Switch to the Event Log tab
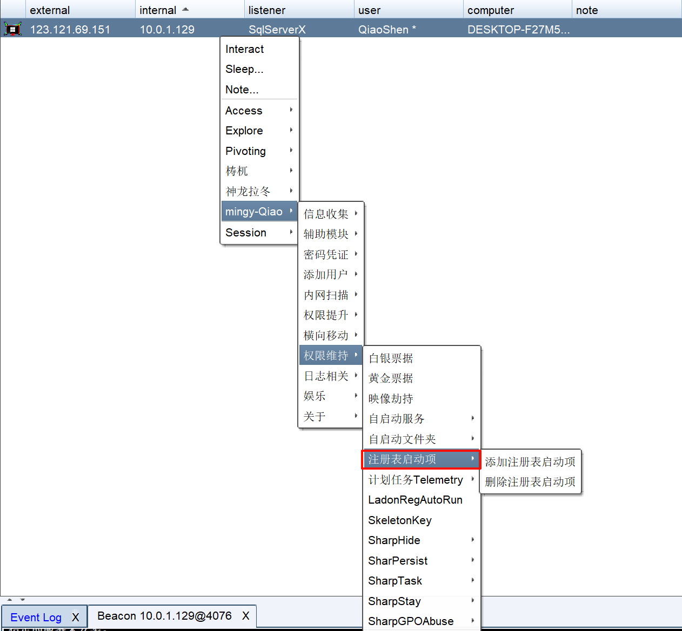The height and width of the screenshot is (631, 682). coord(36,617)
